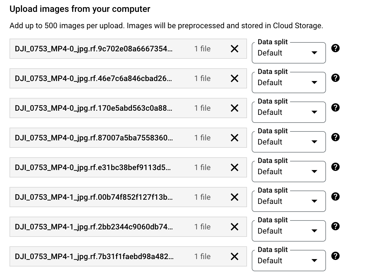Open Data split dropdown for 170e5abd563c0a88 file
The width and height of the screenshot is (380, 276).
(x=289, y=112)
